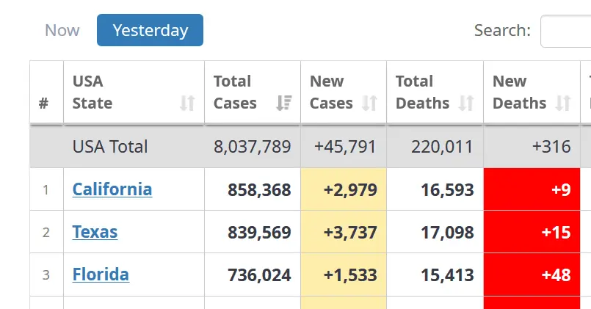Click the # column header
Image resolution: width=591 pixels, height=309 pixels.
point(44,103)
